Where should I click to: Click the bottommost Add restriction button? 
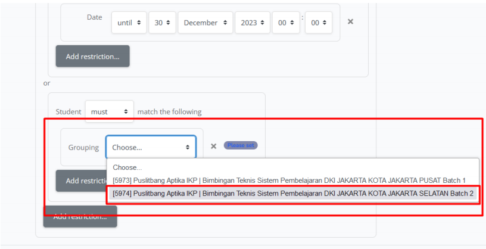[80, 217]
